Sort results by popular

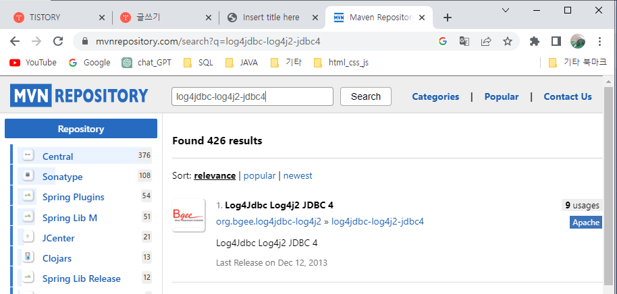(x=259, y=176)
